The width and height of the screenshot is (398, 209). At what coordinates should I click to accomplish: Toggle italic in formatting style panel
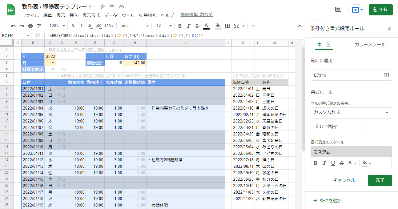(x=324, y=163)
